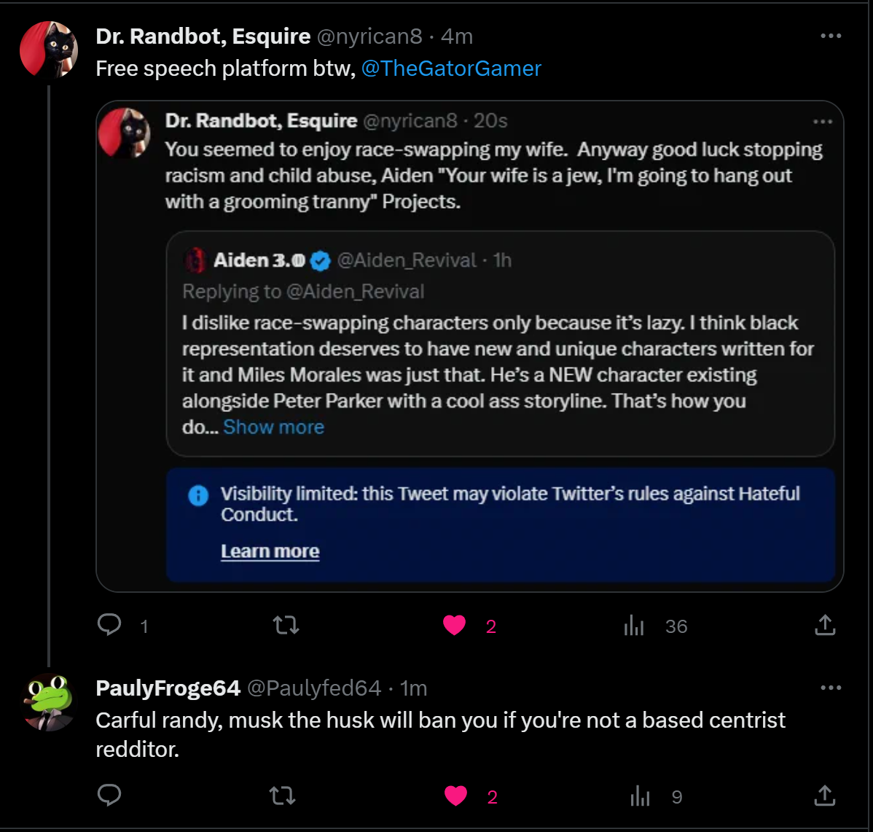This screenshot has width=873, height=832.
Task: Retweet Dr. Randbot's main tweet
Action: 286,625
